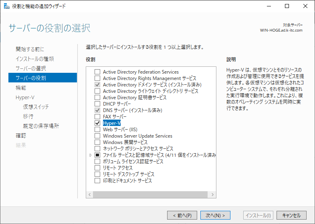Select the リモート アクセス label
This screenshot has height=224, width=315.
[118, 168]
